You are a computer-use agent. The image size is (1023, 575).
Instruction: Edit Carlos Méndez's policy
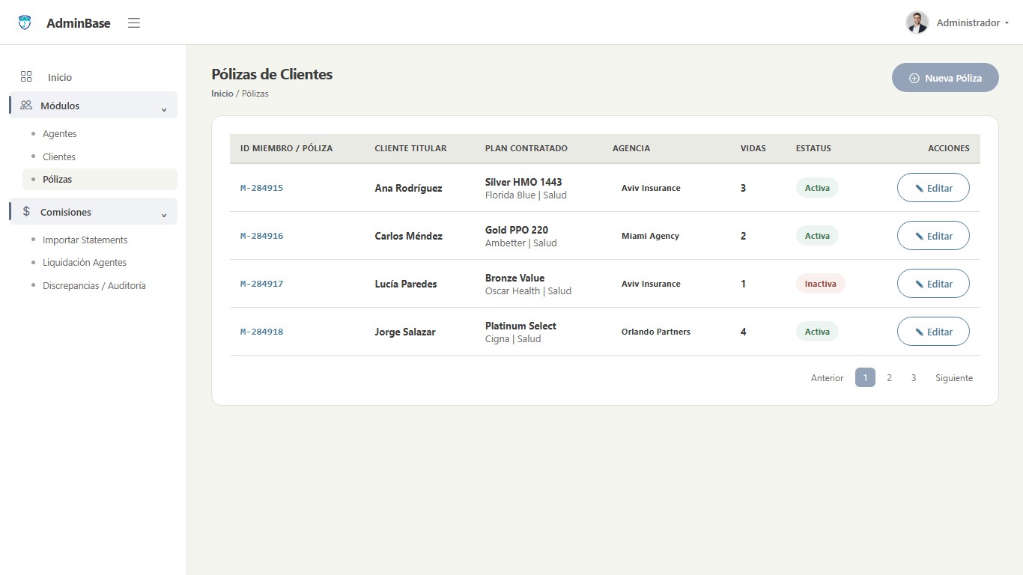pos(933,236)
